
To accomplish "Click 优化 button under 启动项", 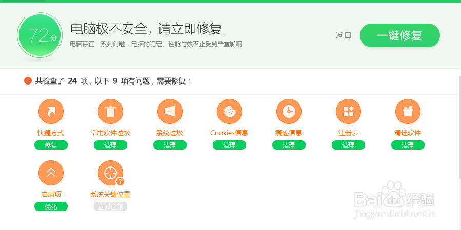I will (51, 206).
